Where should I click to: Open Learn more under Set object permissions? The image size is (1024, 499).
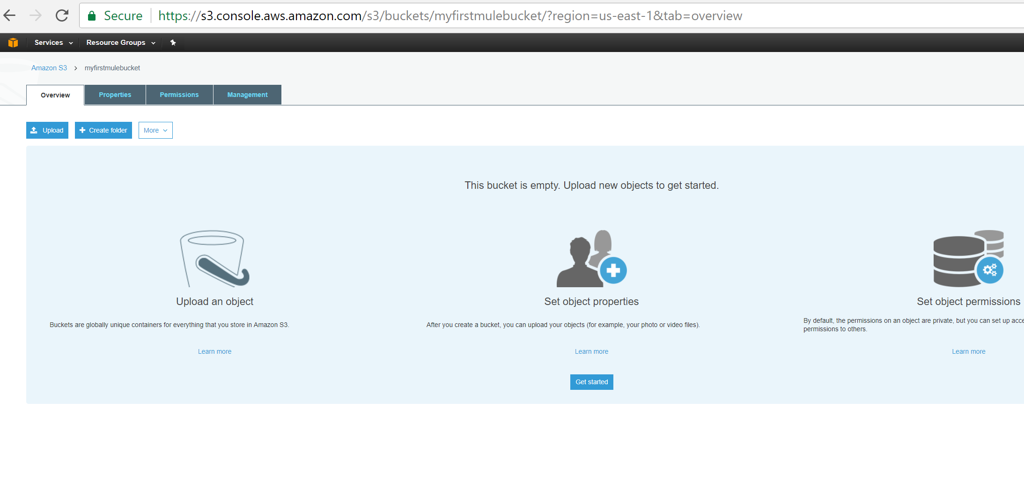[969, 351]
